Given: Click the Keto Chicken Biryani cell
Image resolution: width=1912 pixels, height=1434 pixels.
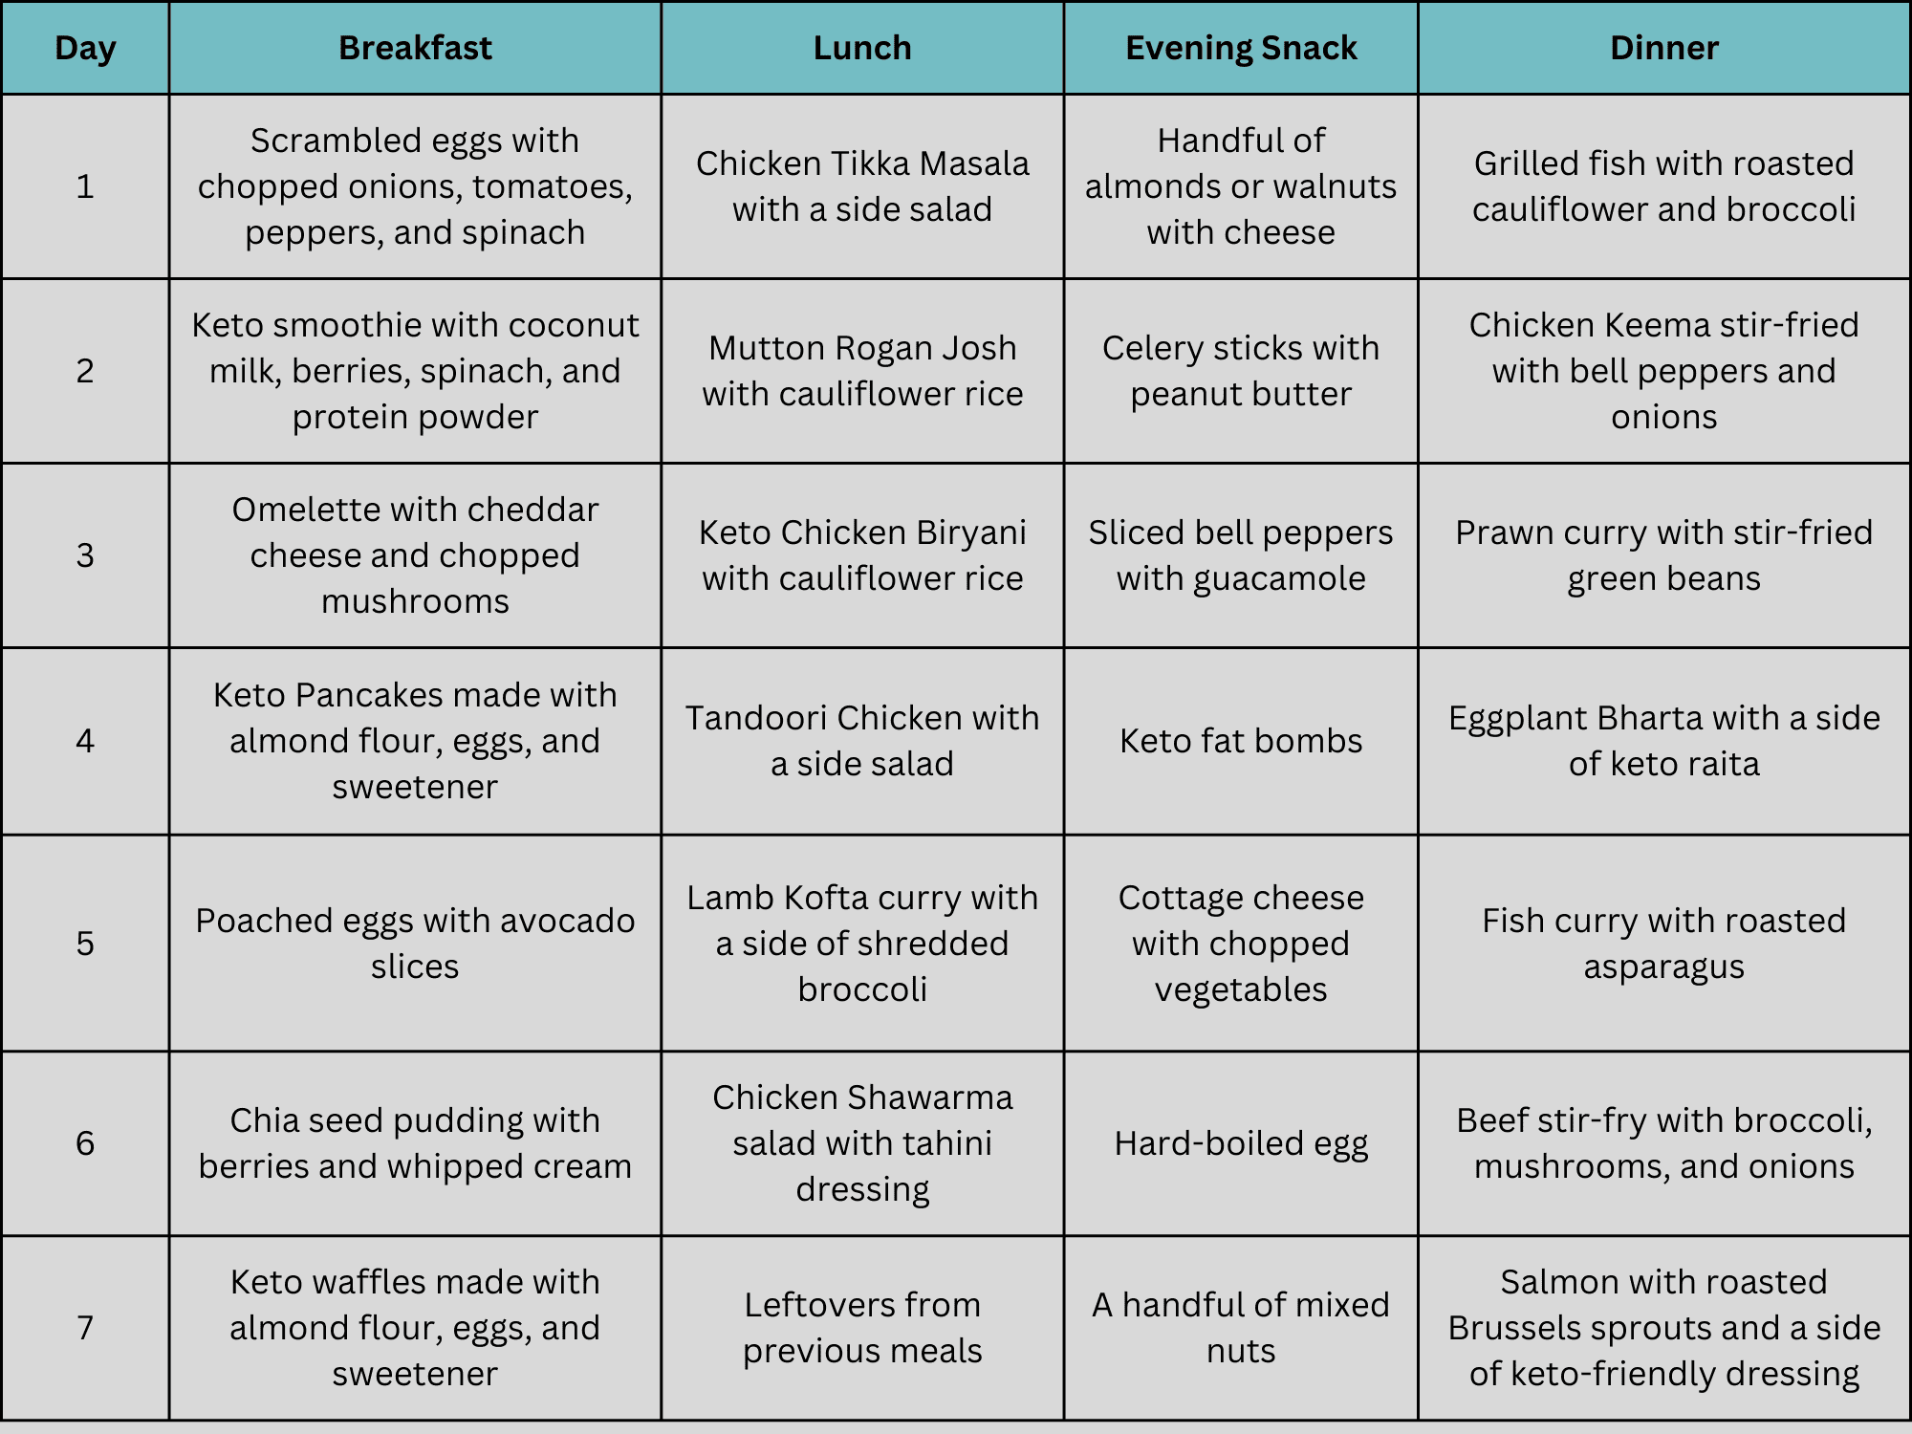Looking at the screenshot, I should pos(862,555).
